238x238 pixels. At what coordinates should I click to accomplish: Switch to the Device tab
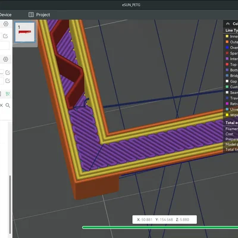[x=5, y=15]
